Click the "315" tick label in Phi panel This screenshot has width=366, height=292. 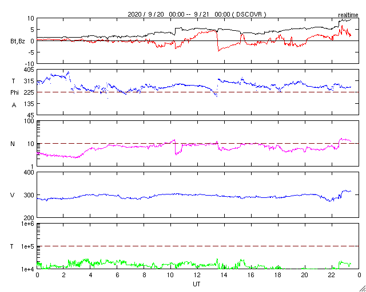(29, 81)
